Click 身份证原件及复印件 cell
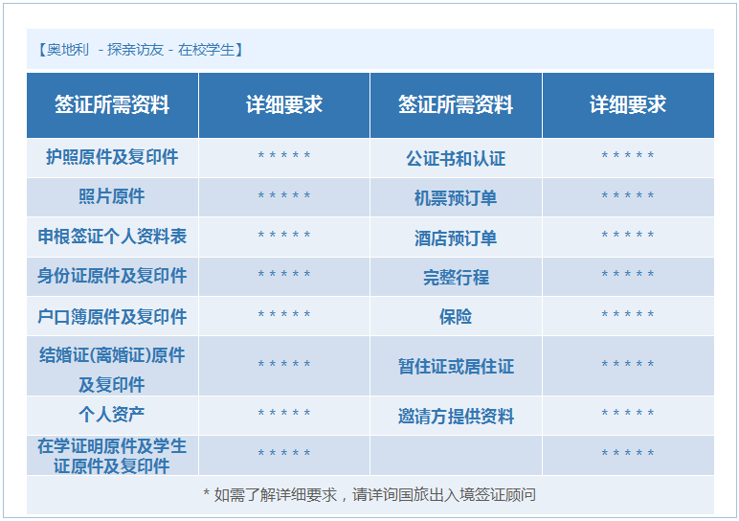Image resolution: width=739 pixels, height=521 pixels. pos(112,276)
